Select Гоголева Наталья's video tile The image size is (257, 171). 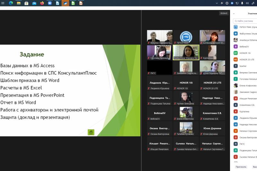coord(160,52)
